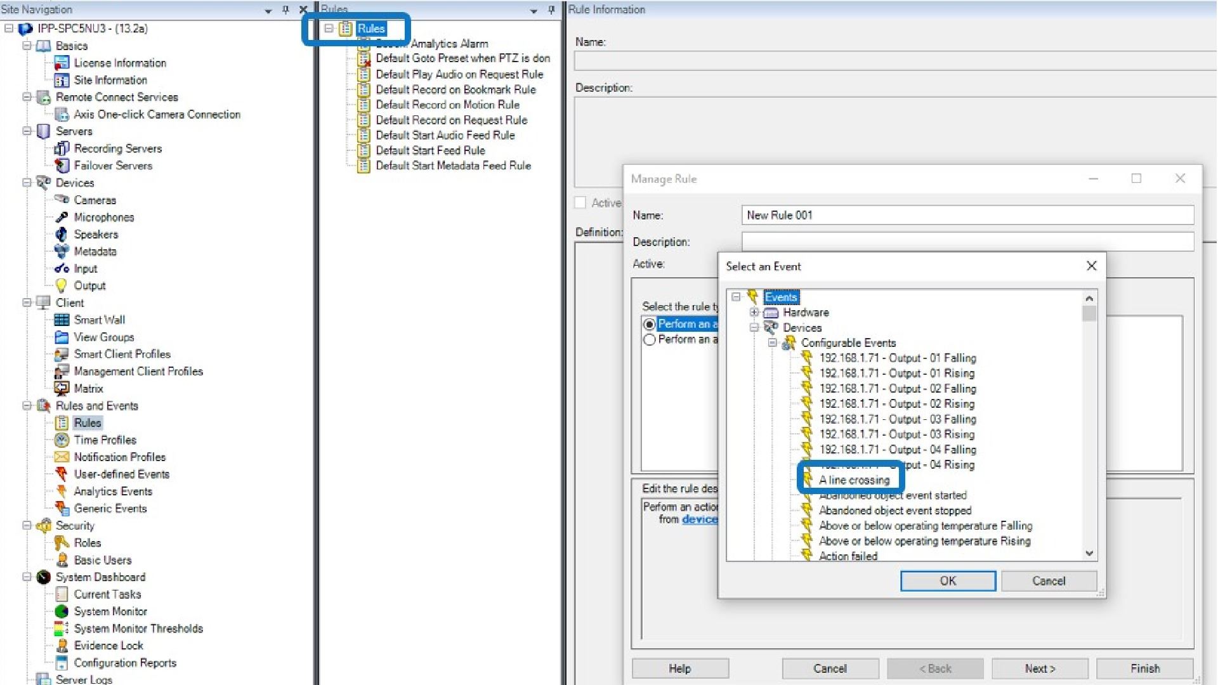Click the System Monitor icon

62,611
